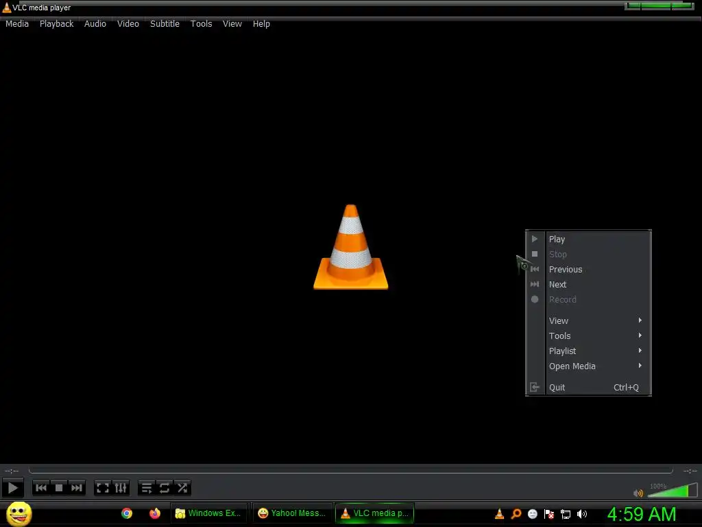Click the Yahoo Messenger face tray icon

tap(532, 514)
